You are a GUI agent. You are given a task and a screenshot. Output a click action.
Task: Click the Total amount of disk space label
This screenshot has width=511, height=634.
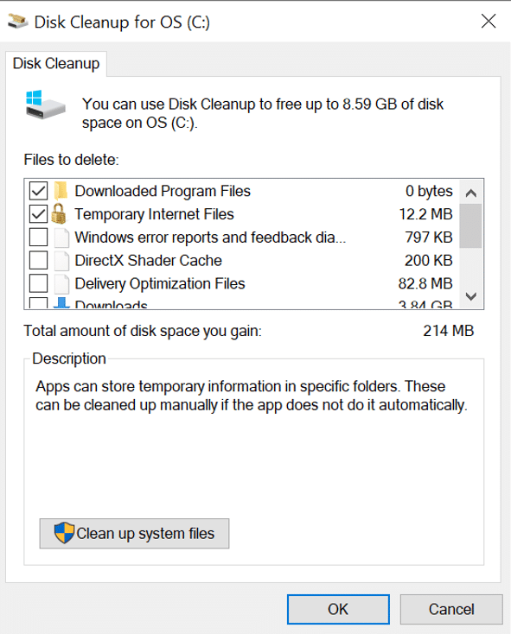tap(143, 331)
